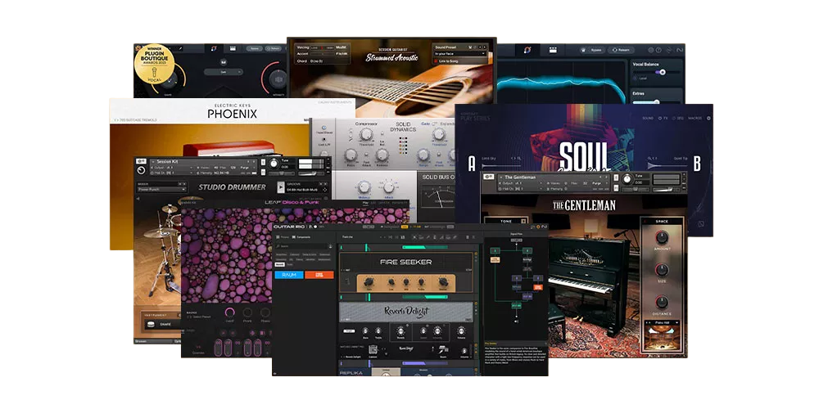Select the Reverb tag filter in Guitar Rig's browser
The height and width of the screenshot is (409, 819).
click(x=280, y=264)
